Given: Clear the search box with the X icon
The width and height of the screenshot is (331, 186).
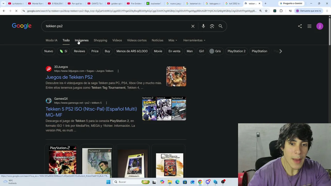Looking at the screenshot, I should pyautogui.click(x=193, y=26).
